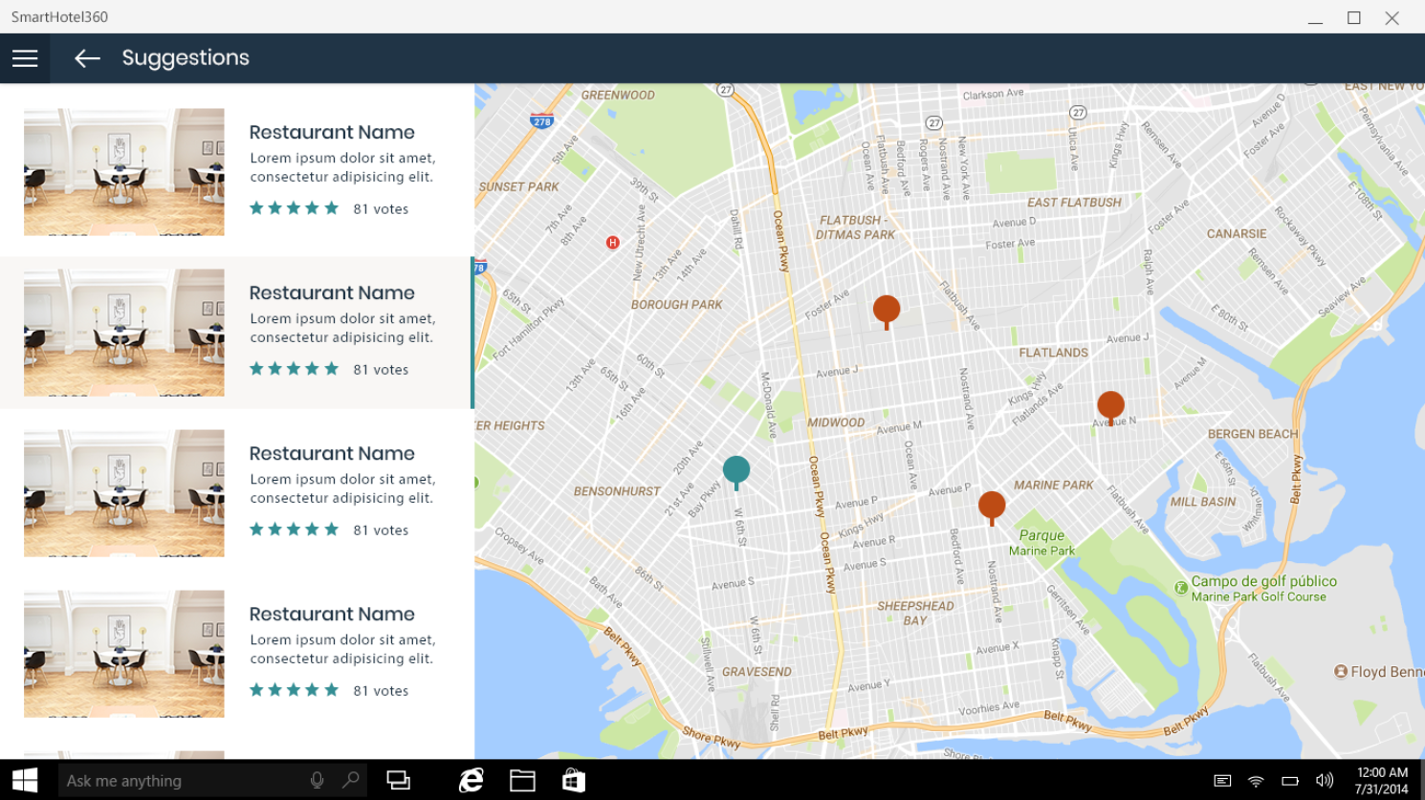
Task: Open the fourth restaurant's photo thumbnail
Action: (124, 654)
